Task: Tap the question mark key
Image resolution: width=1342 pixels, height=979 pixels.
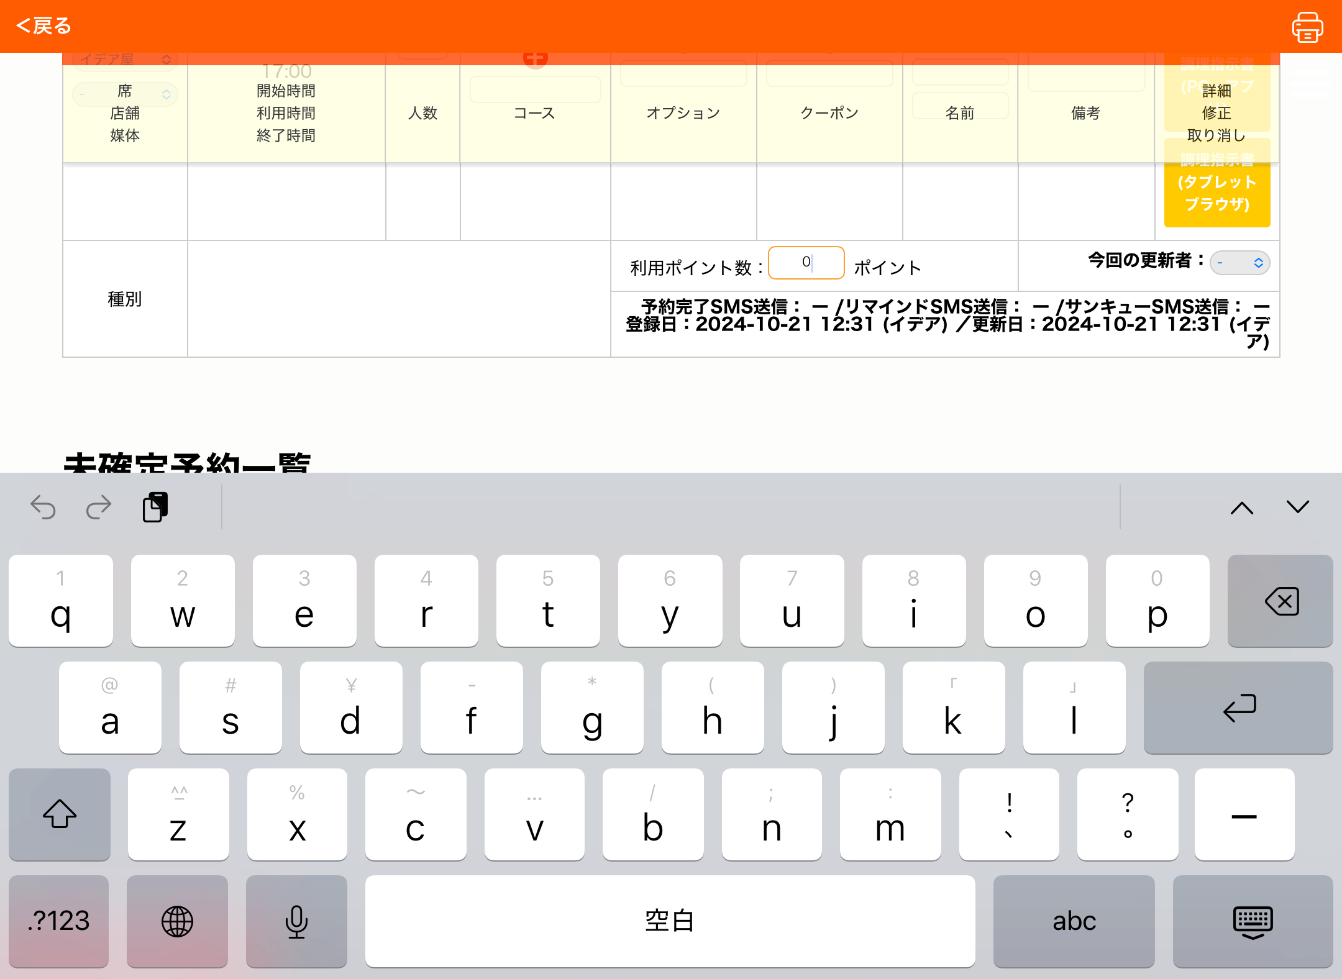Action: tap(1128, 814)
